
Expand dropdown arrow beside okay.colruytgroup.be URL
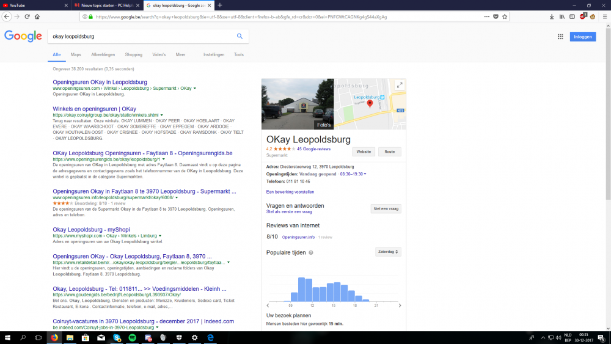point(162,115)
